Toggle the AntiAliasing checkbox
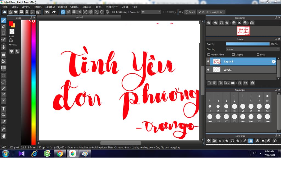Screen dimensions: 281x181 [113, 12]
